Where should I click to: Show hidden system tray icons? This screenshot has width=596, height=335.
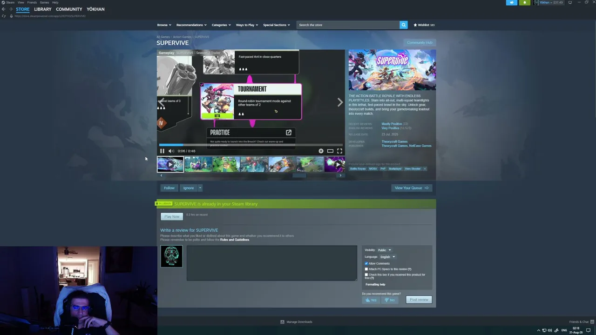(539, 330)
